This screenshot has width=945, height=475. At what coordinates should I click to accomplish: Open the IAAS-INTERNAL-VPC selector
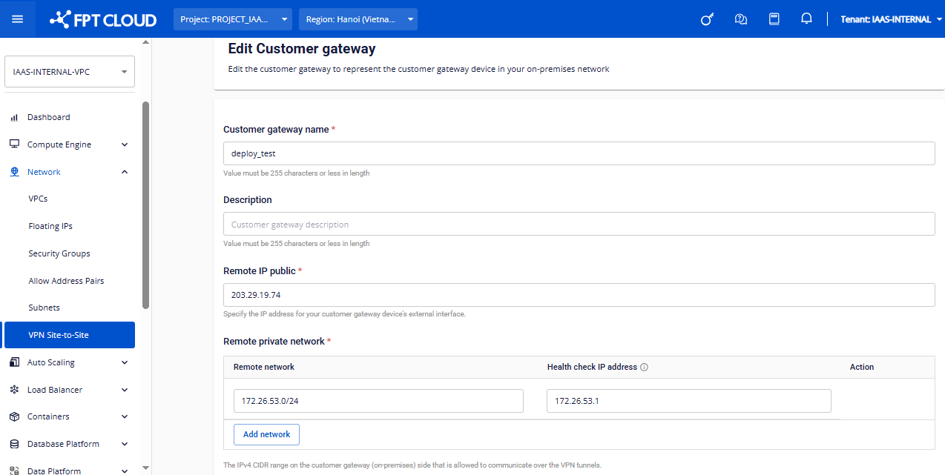click(x=70, y=72)
